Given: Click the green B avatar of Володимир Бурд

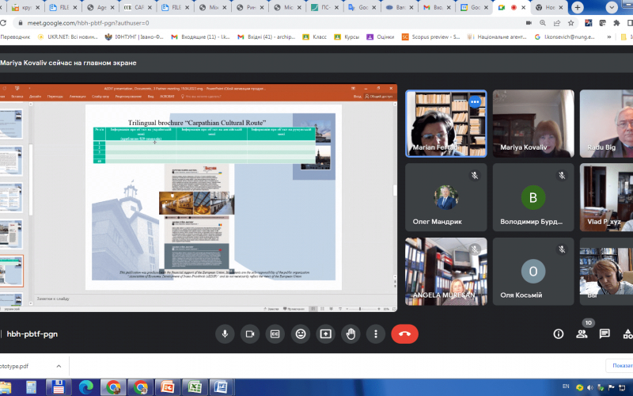Looking at the screenshot, I should (x=533, y=197).
